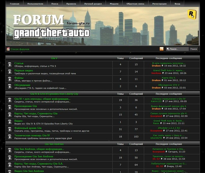
Task: Click the last-post icon next to Katrin123
Action: tap(163, 101)
